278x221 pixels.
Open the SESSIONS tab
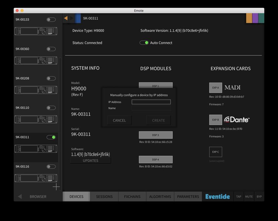(x=104, y=196)
